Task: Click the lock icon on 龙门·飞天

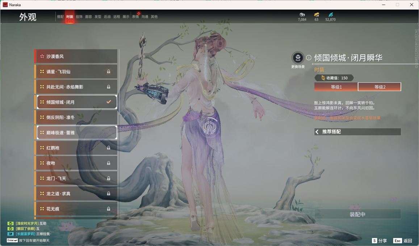Action: (x=108, y=178)
